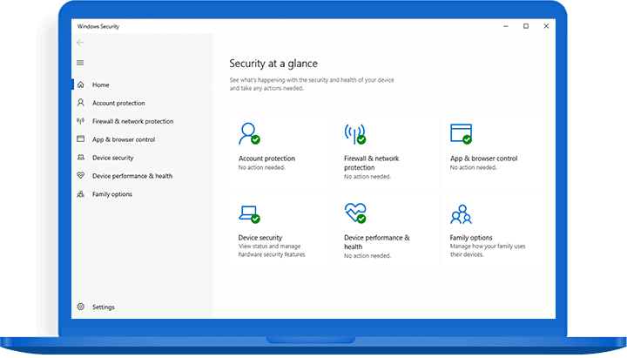The height and width of the screenshot is (358, 627).
Task: Click the large Account protection person icon
Action: pos(250,133)
